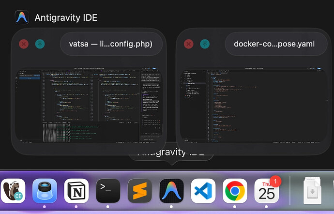The height and width of the screenshot is (214, 334).
Task: Close the vatsa config.php window preview
Action: pyautogui.click(x=24, y=44)
